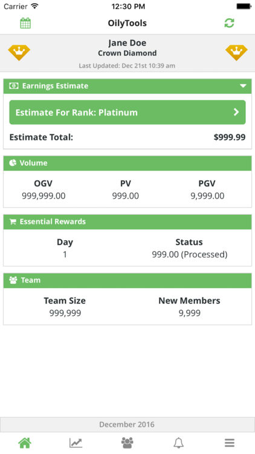This screenshot has width=255, height=454.
Task: Open the notifications bell tab
Action: coord(178,442)
